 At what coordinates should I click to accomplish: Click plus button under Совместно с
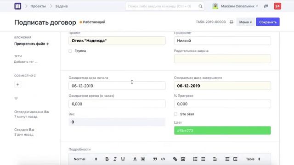[x=17, y=84]
